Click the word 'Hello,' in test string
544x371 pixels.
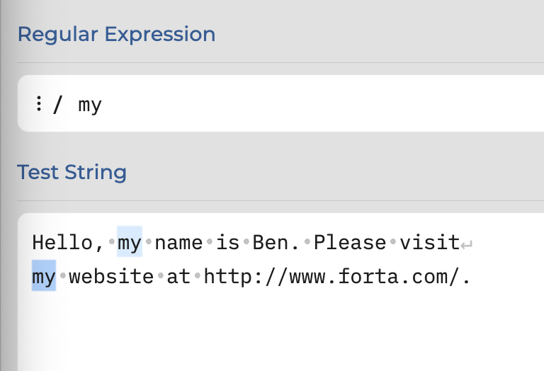tap(68, 242)
